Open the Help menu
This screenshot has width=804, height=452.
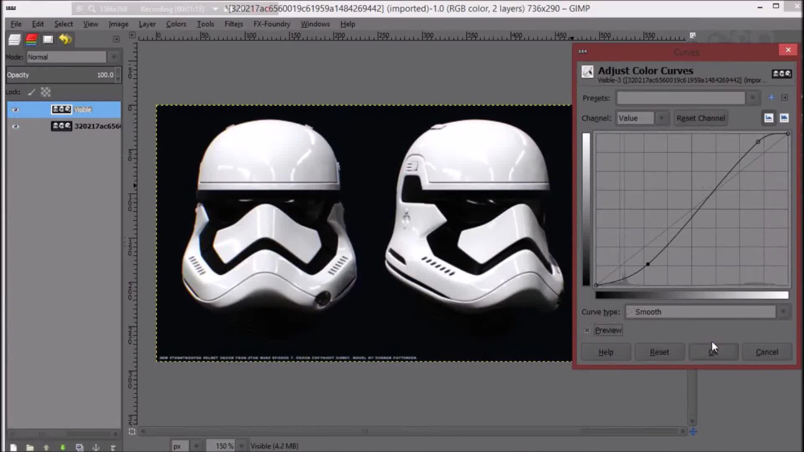tap(348, 24)
